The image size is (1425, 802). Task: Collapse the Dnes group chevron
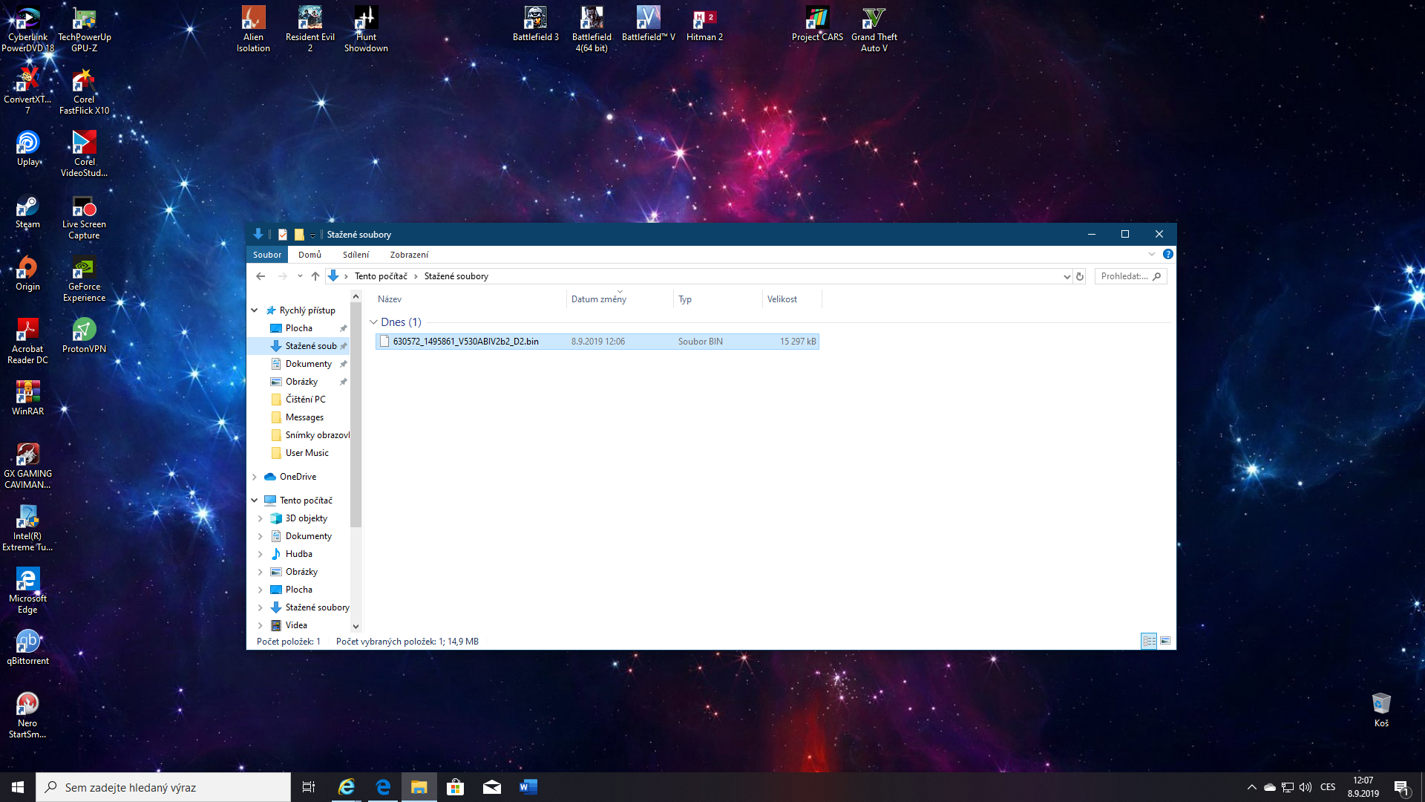click(373, 322)
